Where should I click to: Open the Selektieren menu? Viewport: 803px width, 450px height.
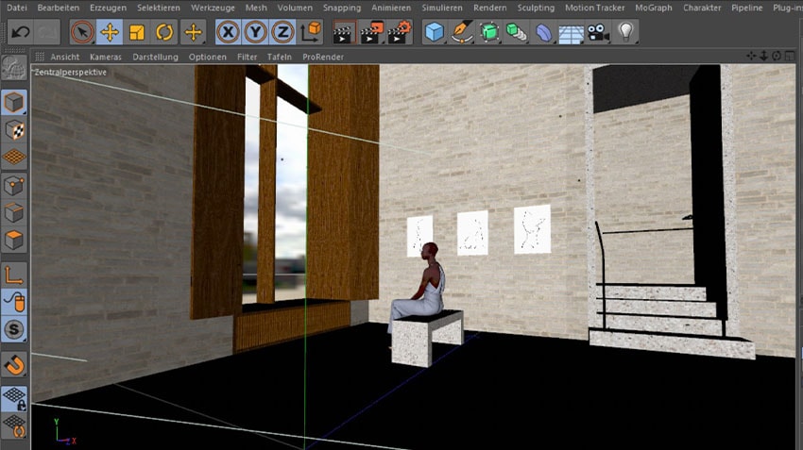click(x=159, y=8)
